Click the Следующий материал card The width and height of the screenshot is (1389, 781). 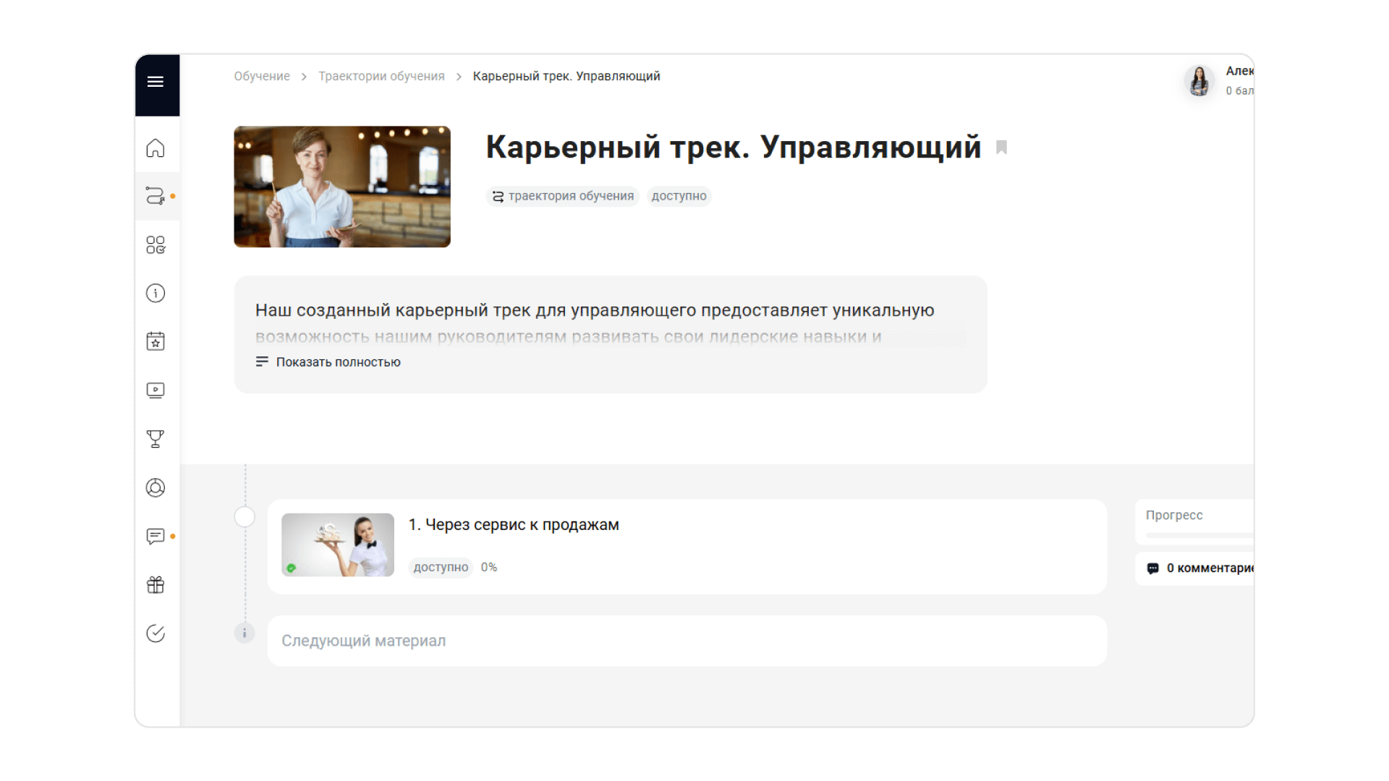(x=687, y=641)
